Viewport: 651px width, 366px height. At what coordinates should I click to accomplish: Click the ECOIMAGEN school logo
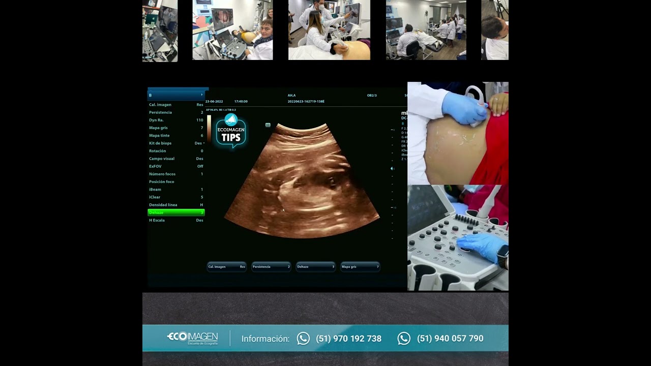pyautogui.click(x=192, y=338)
